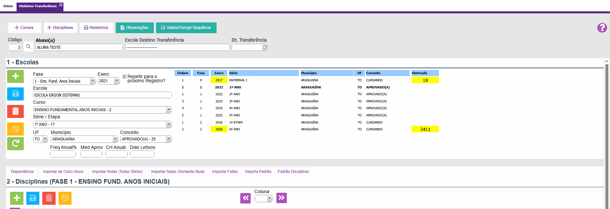Go to next column with double-right arrow
This screenshot has height=209, width=610.
point(282,198)
